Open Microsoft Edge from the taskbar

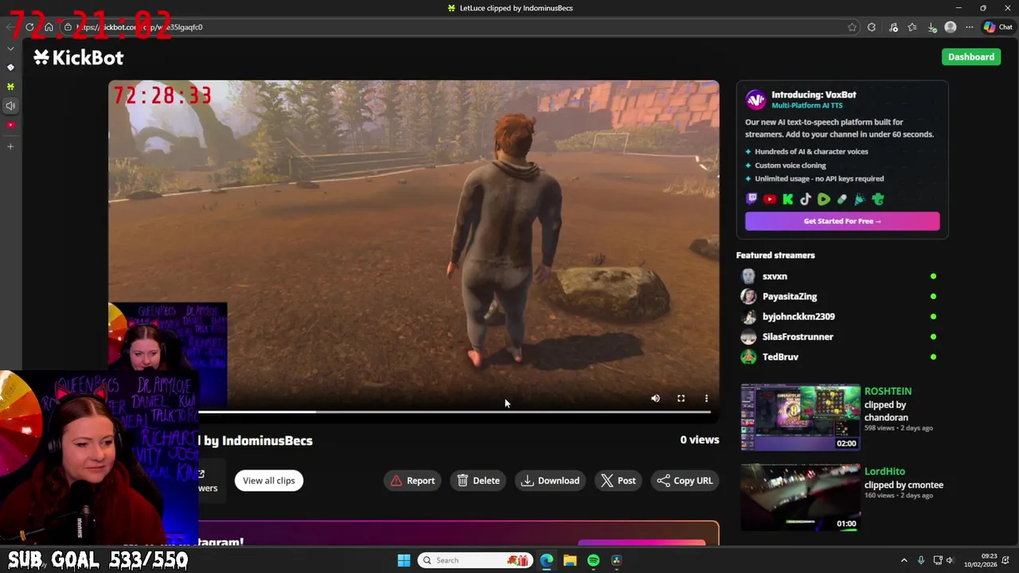[x=546, y=560]
